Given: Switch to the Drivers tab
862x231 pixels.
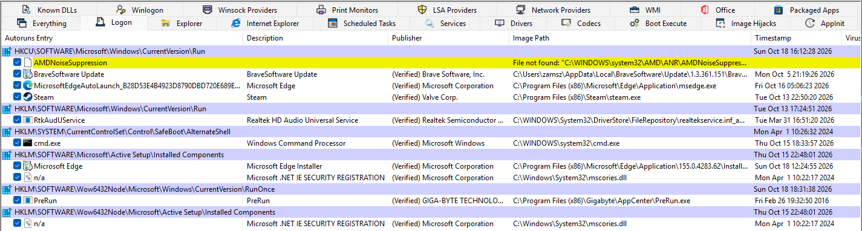Looking at the screenshot, I should coord(514,24).
